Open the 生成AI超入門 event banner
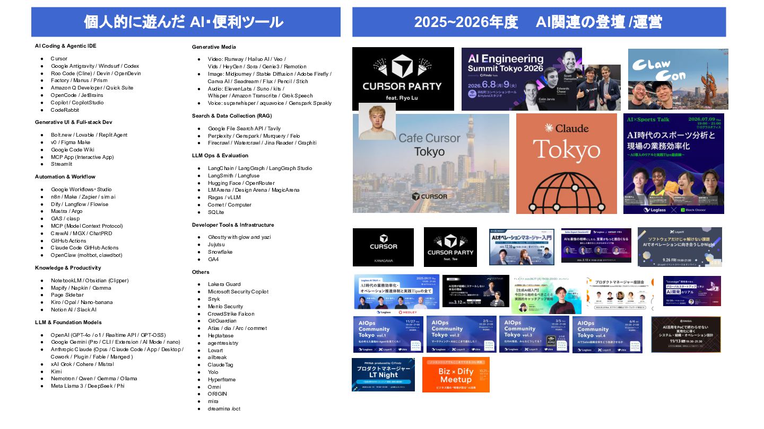Screen dimensions: 764x429 pos(546,294)
